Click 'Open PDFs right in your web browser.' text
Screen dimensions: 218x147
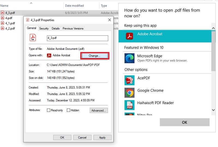tap(162, 60)
